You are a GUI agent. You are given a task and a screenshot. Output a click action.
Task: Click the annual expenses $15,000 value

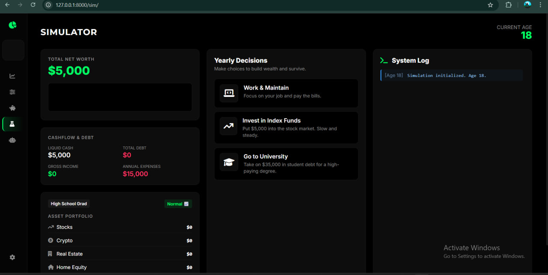135,174
